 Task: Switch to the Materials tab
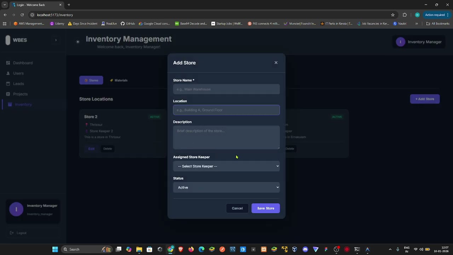pyautogui.click(x=119, y=80)
